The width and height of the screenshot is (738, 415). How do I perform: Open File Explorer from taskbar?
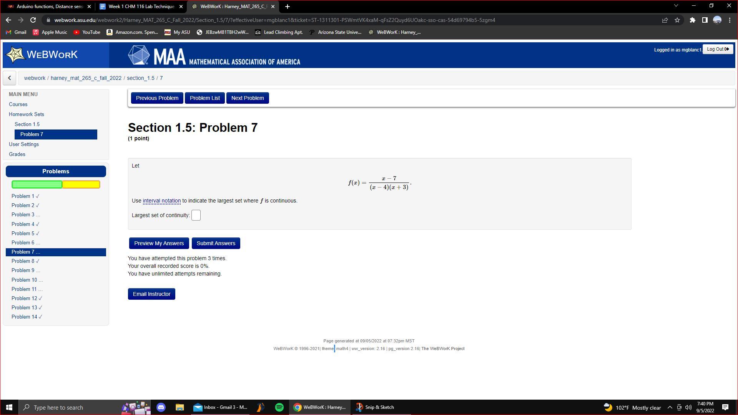pyautogui.click(x=180, y=407)
